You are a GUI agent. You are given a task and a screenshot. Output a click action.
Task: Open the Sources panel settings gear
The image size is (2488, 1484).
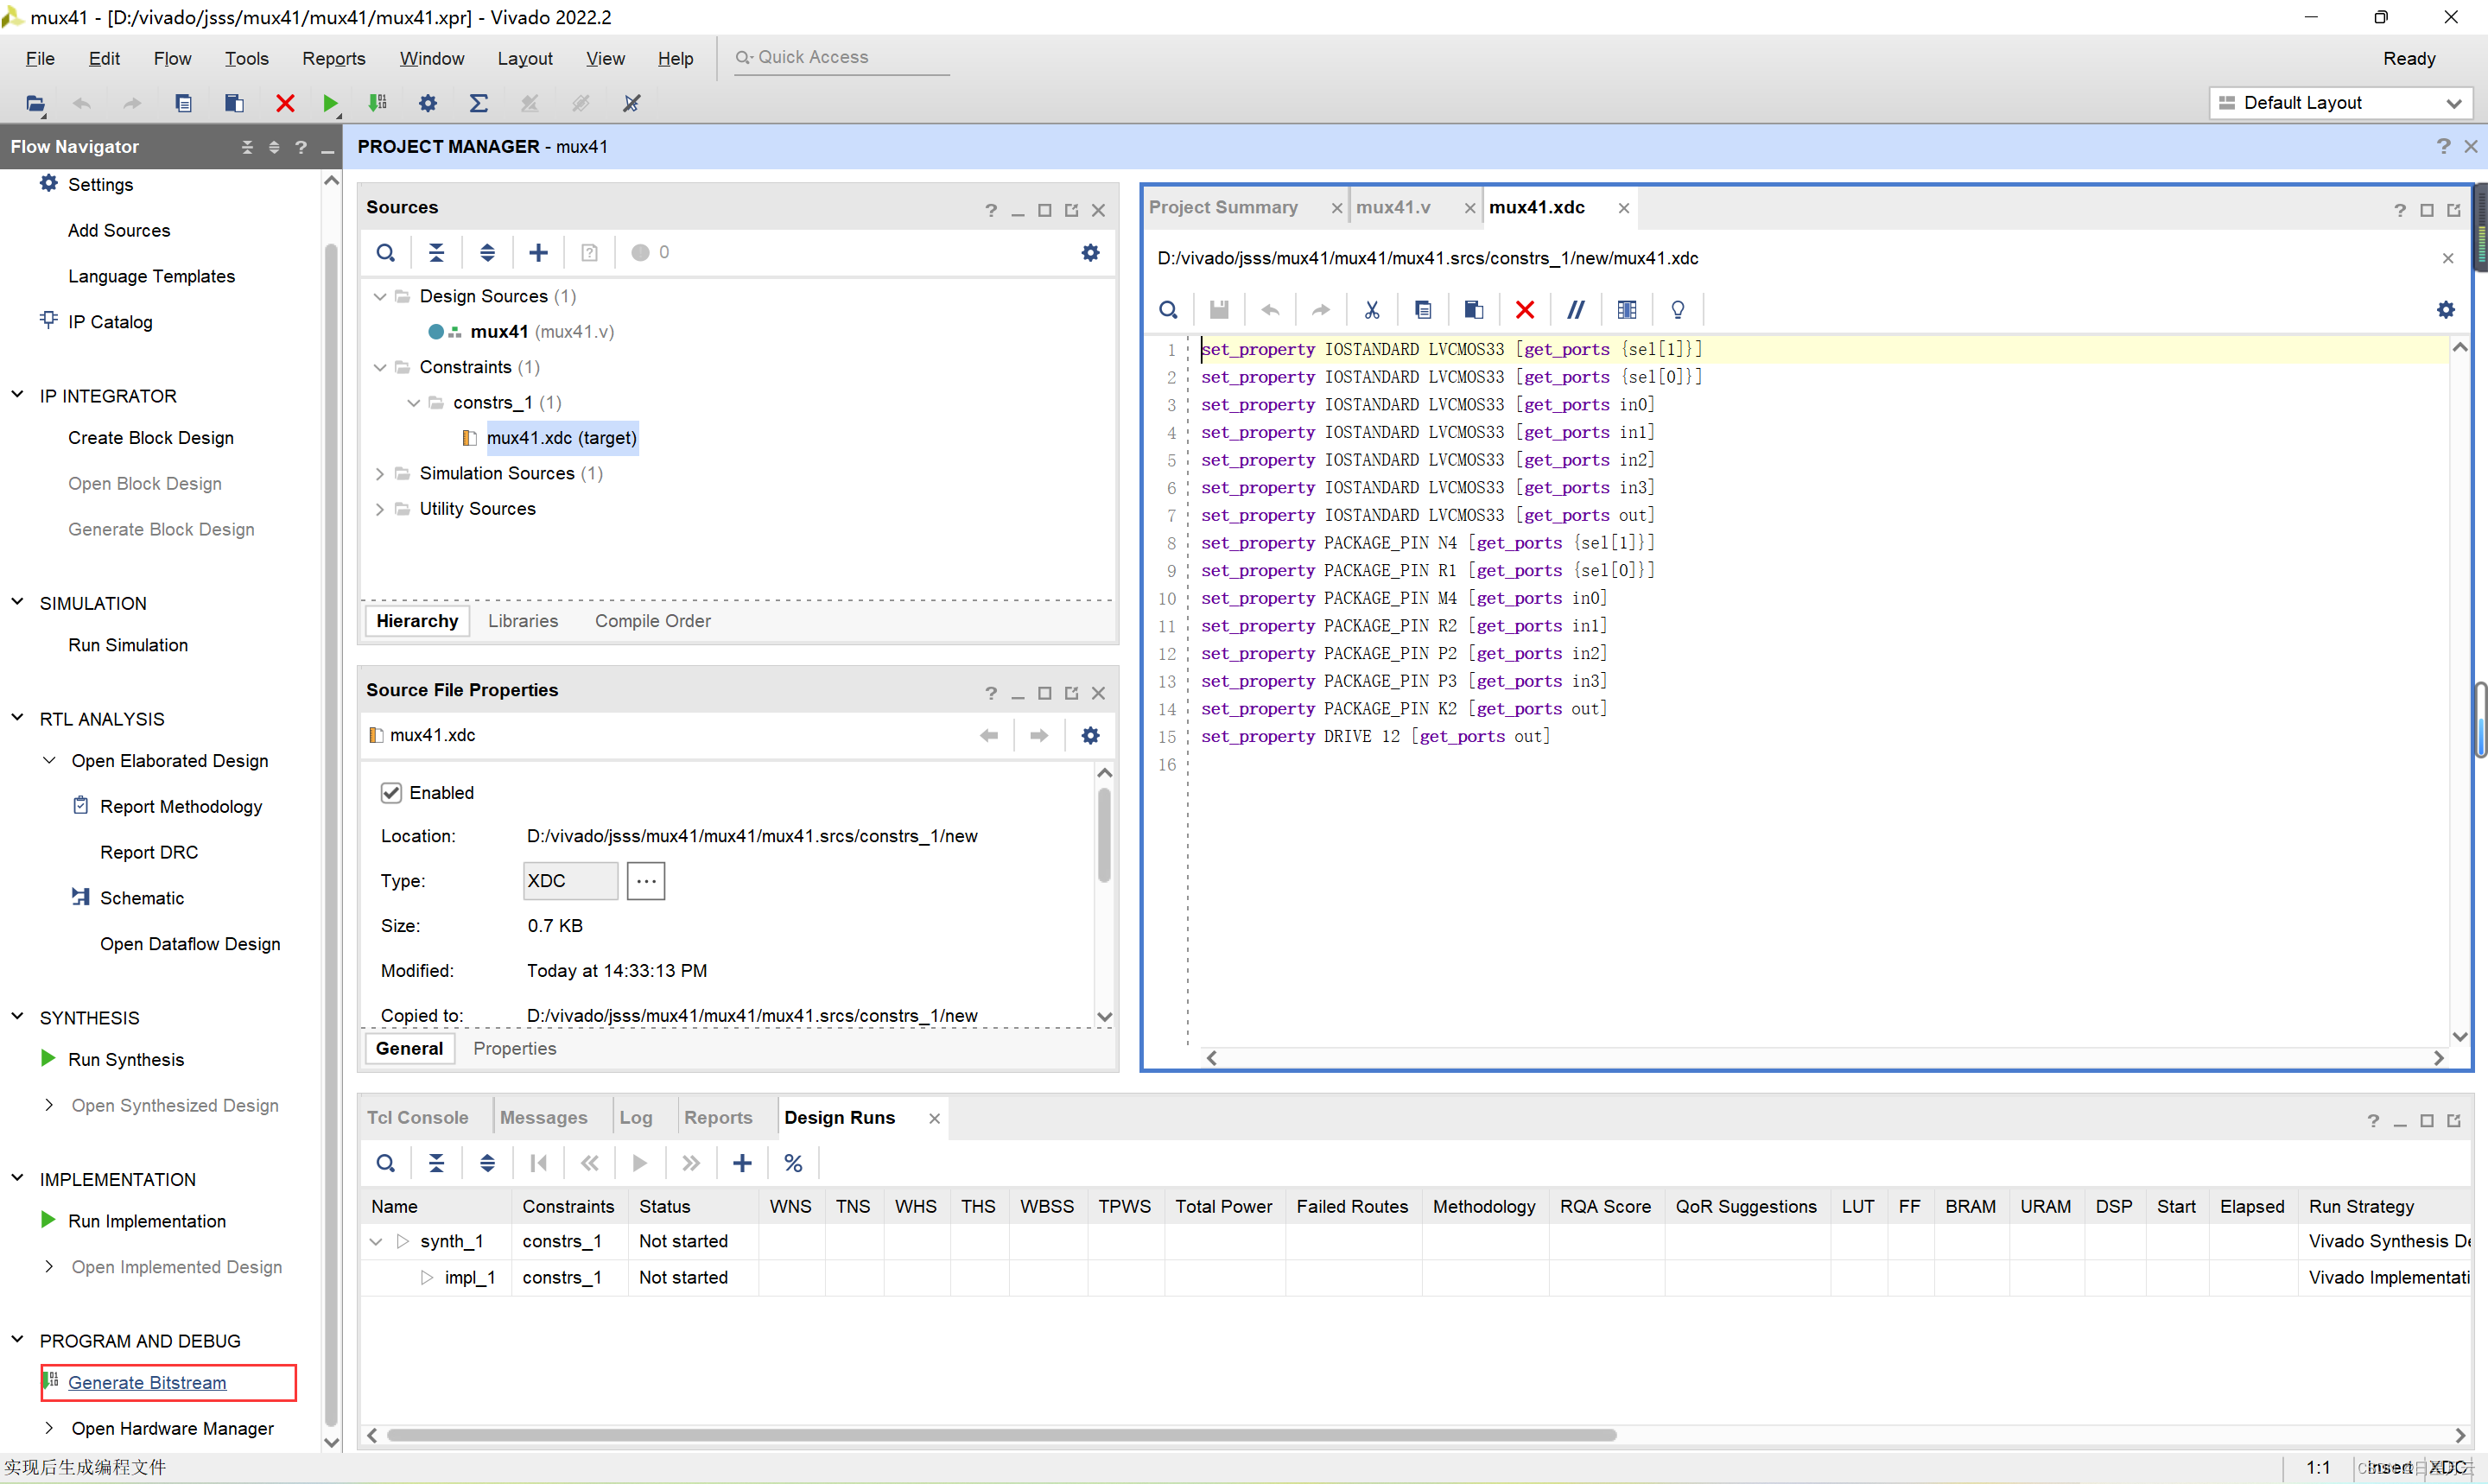pyautogui.click(x=1090, y=253)
